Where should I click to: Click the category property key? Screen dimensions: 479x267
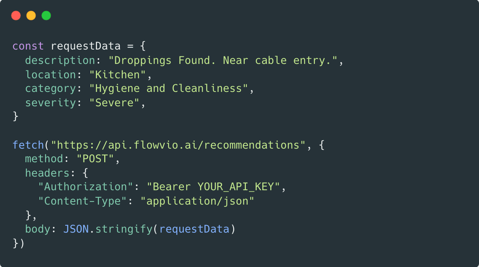tap(50, 88)
